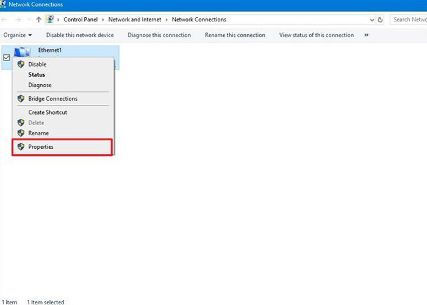Click the refresh icon beside the address bar

tap(380, 20)
